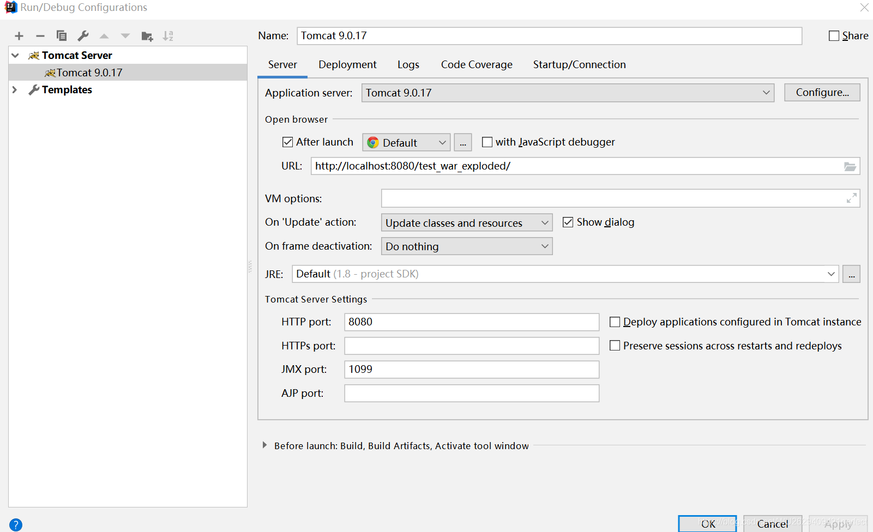
Task: Expand the Templates tree node
Action: pyautogui.click(x=15, y=90)
